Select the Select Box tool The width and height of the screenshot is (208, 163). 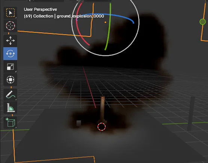point(10,13)
